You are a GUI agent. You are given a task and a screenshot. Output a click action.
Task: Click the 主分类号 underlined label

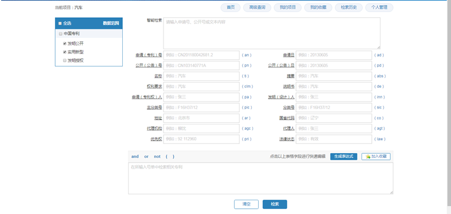coord(154,108)
